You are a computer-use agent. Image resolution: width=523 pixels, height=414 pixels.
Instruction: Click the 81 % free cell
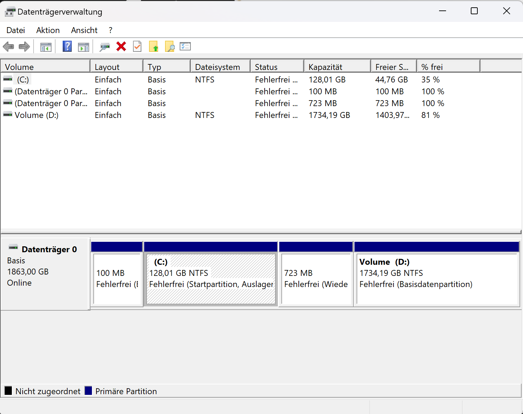[430, 115]
